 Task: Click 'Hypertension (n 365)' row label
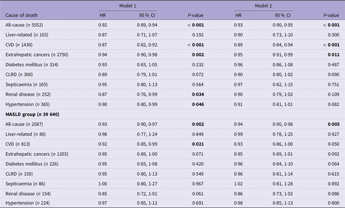pos(28,104)
